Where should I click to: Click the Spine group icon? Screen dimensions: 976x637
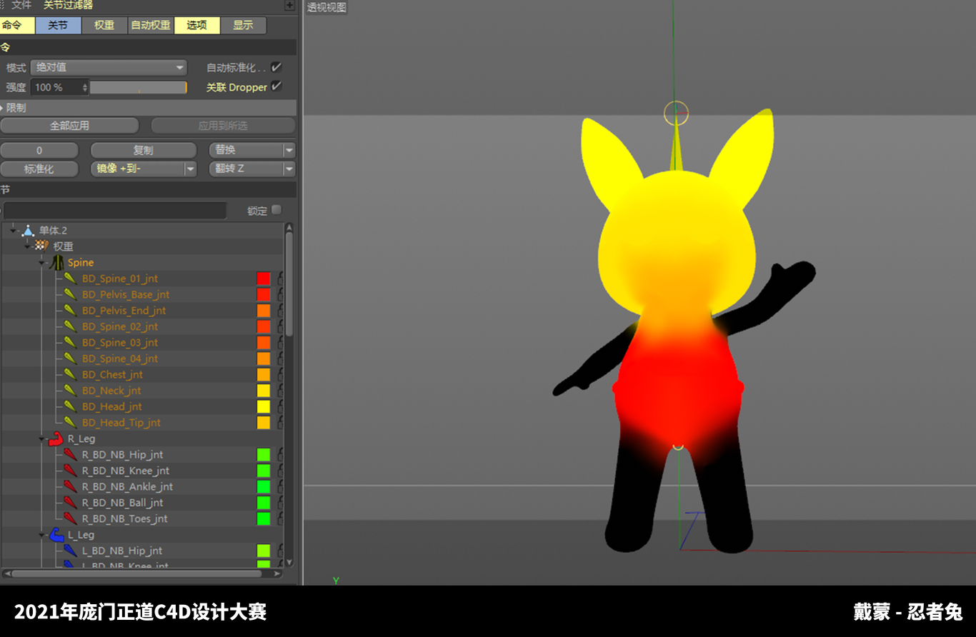click(x=56, y=262)
